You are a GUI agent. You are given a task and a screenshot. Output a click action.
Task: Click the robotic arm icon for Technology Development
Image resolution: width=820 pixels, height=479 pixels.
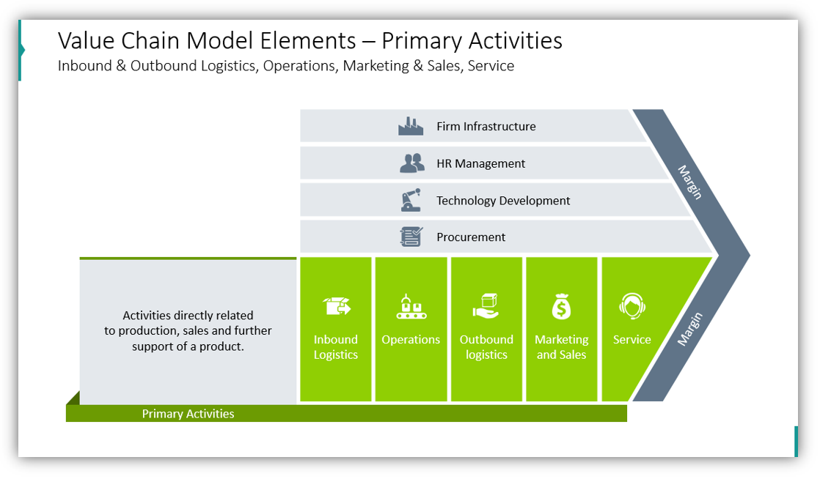pyautogui.click(x=411, y=199)
